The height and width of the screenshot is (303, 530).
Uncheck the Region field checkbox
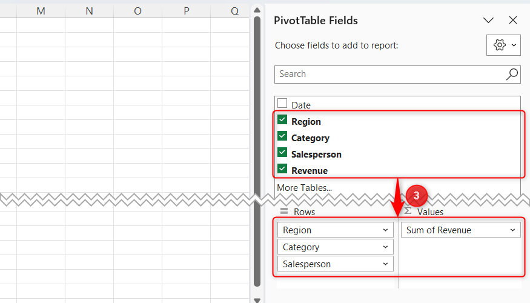[x=282, y=120]
